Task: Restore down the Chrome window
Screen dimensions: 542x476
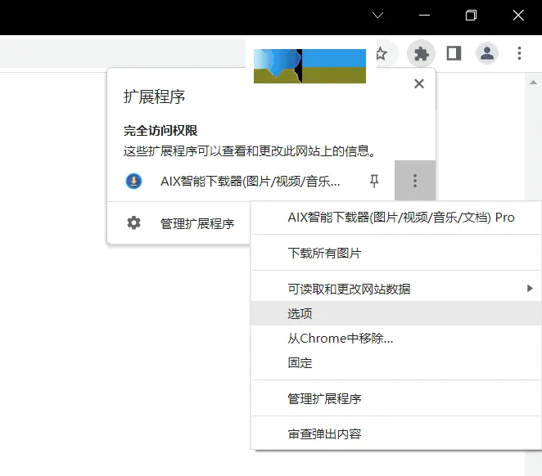Action: (x=471, y=16)
